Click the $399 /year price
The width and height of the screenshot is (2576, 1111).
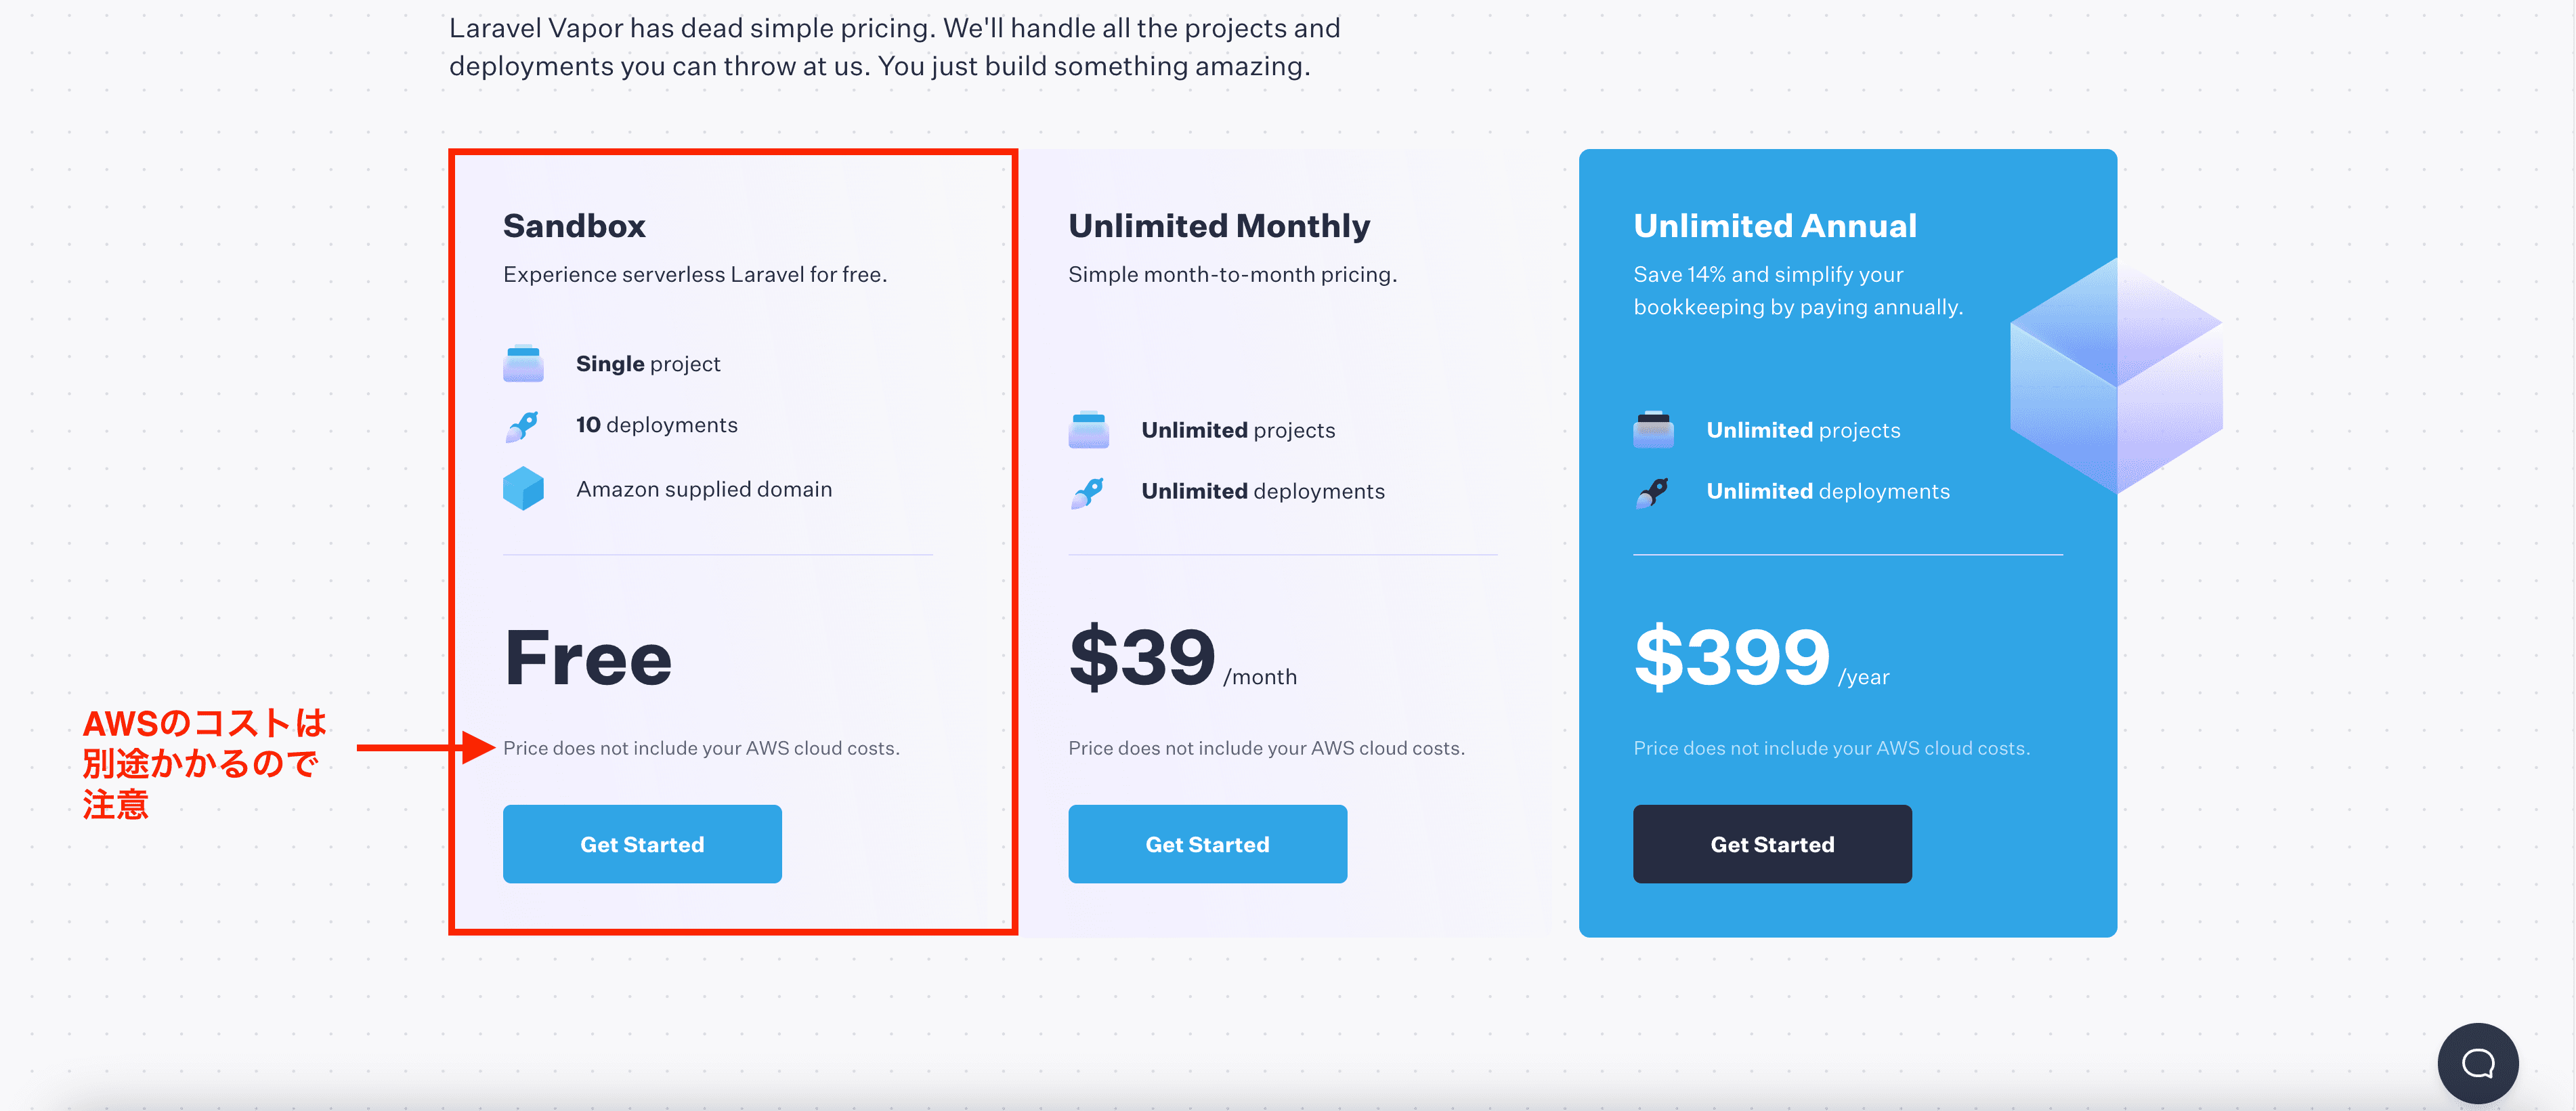[1761, 658]
